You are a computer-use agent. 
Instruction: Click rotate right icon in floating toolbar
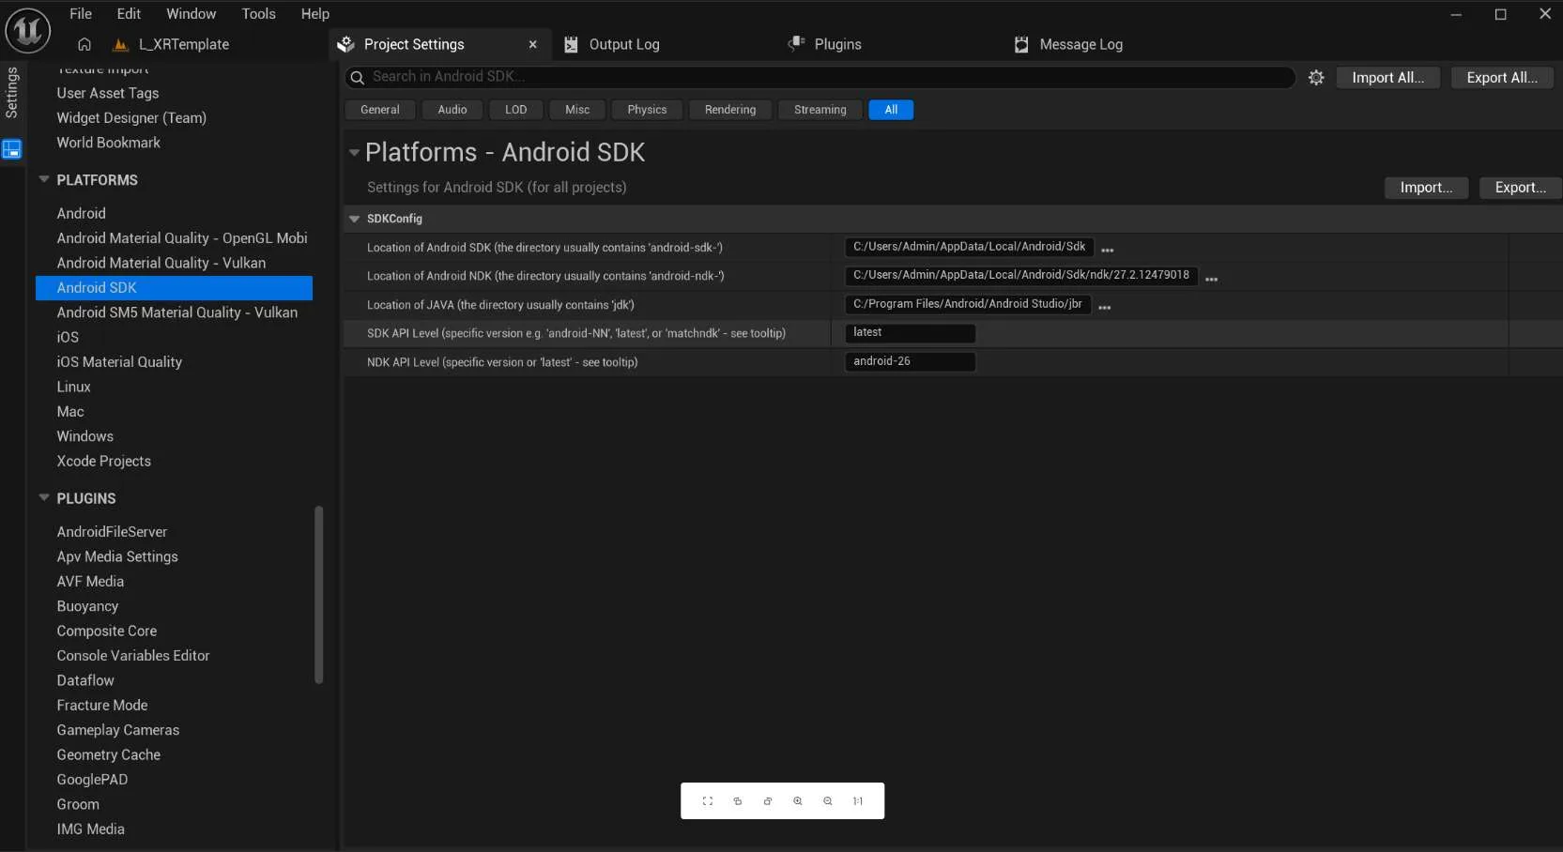[768, 801]
